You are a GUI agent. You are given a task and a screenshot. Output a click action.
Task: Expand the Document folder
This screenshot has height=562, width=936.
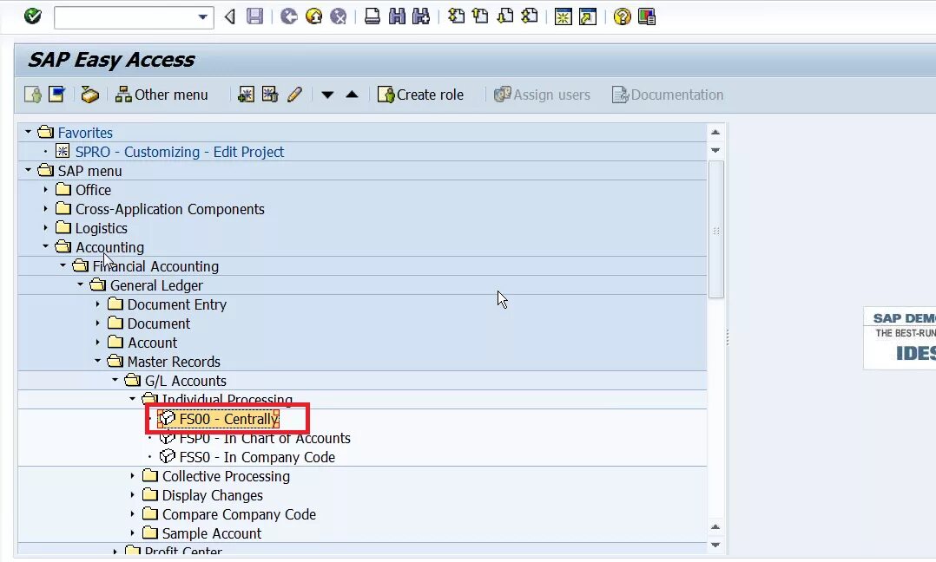point(97,323)
